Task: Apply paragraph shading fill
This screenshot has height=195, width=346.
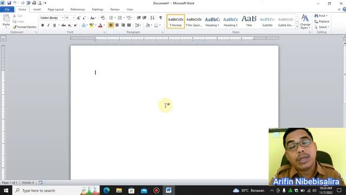Action: coord(148,25)
